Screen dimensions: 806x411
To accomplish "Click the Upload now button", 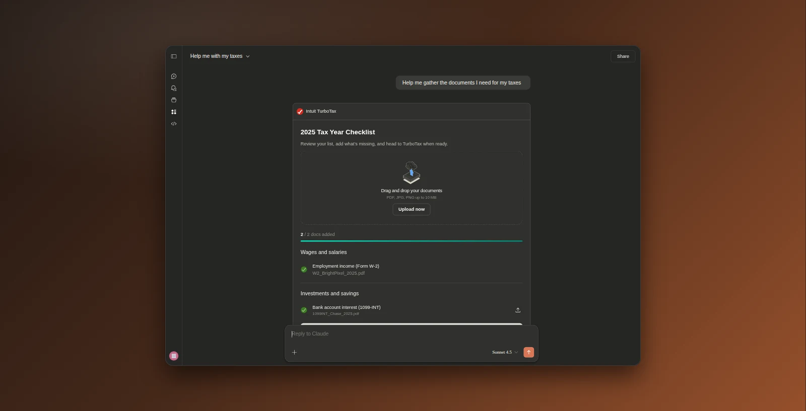I will (412, 209).
